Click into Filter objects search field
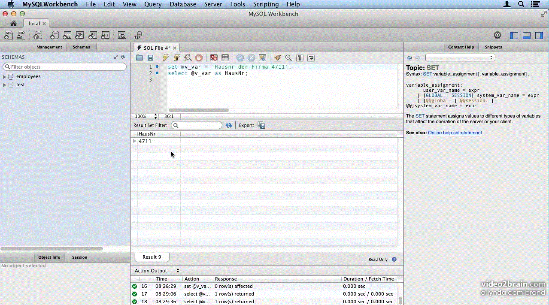The height and width of the screenshot is (305, 549). coord(64,67)
